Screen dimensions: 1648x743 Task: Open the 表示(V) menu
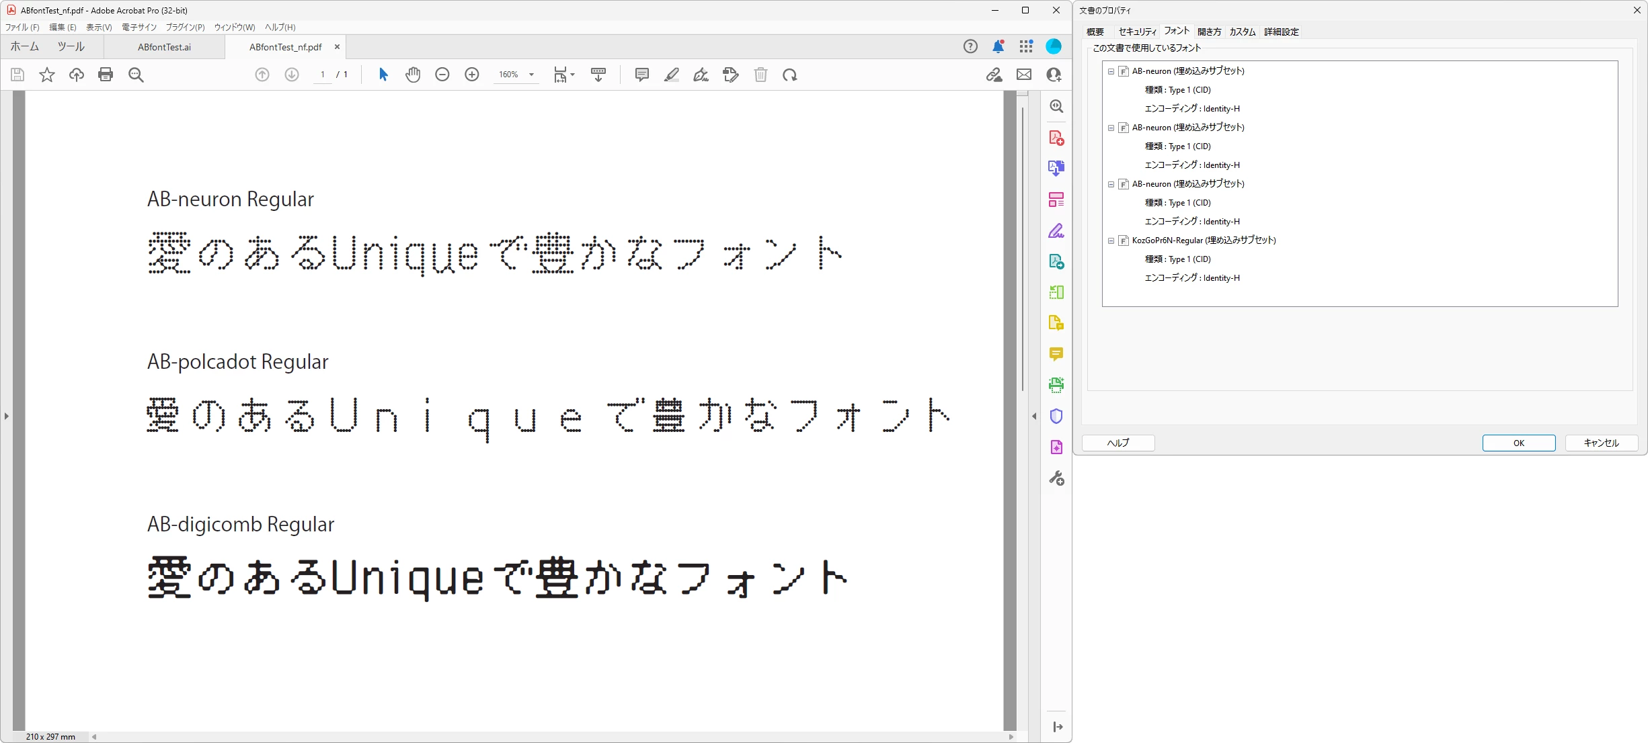99,28
